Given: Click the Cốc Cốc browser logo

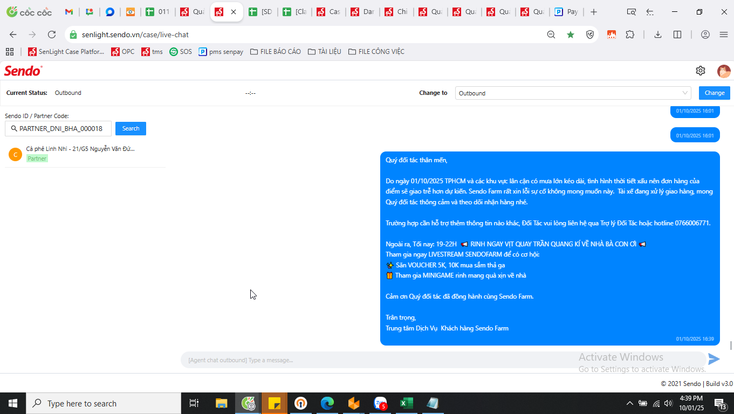Looking at the screenshot, I should [x=29, y=12].
